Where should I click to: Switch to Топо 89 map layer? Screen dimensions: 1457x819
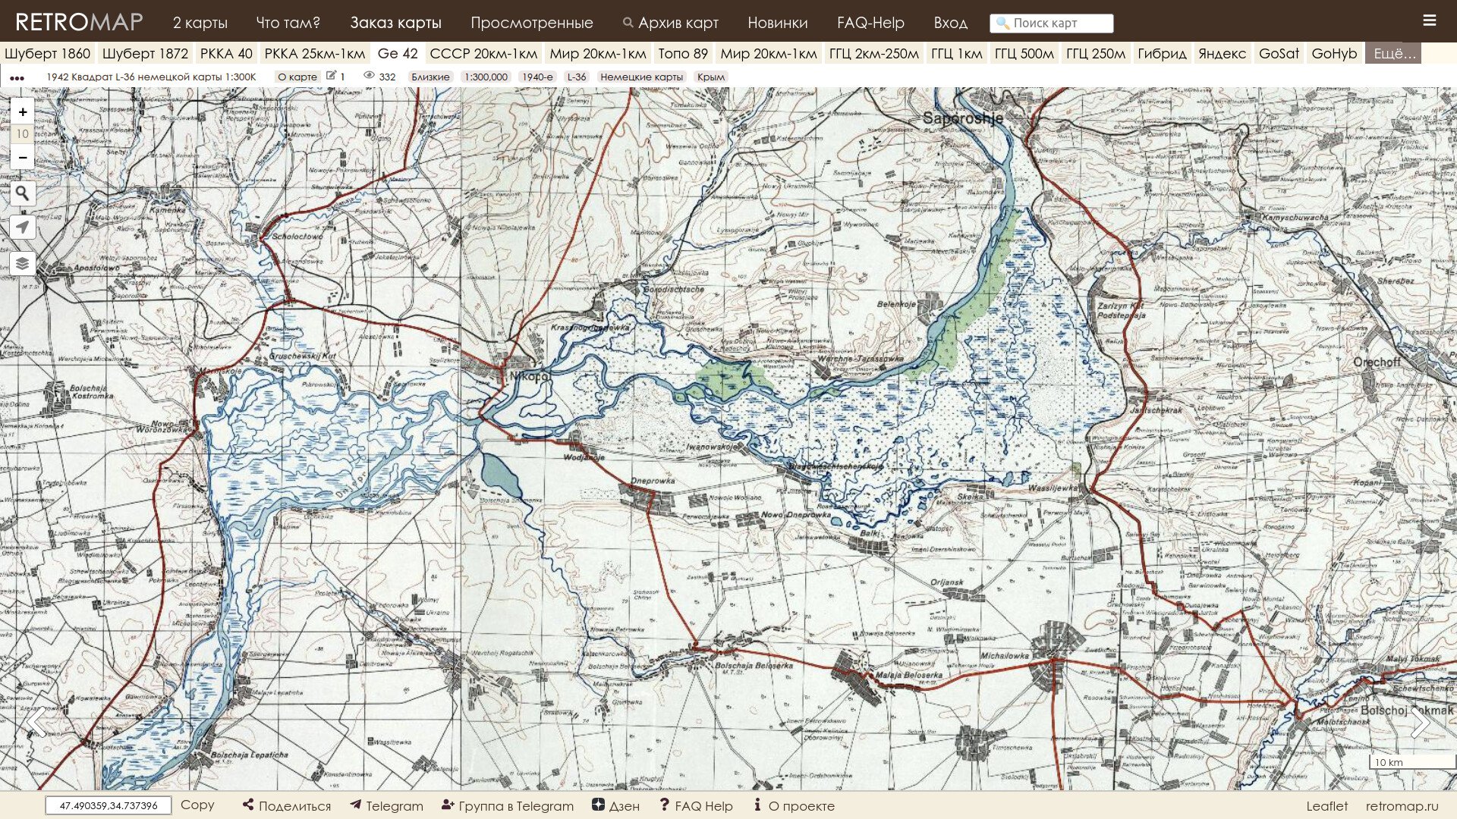[683, 53]
